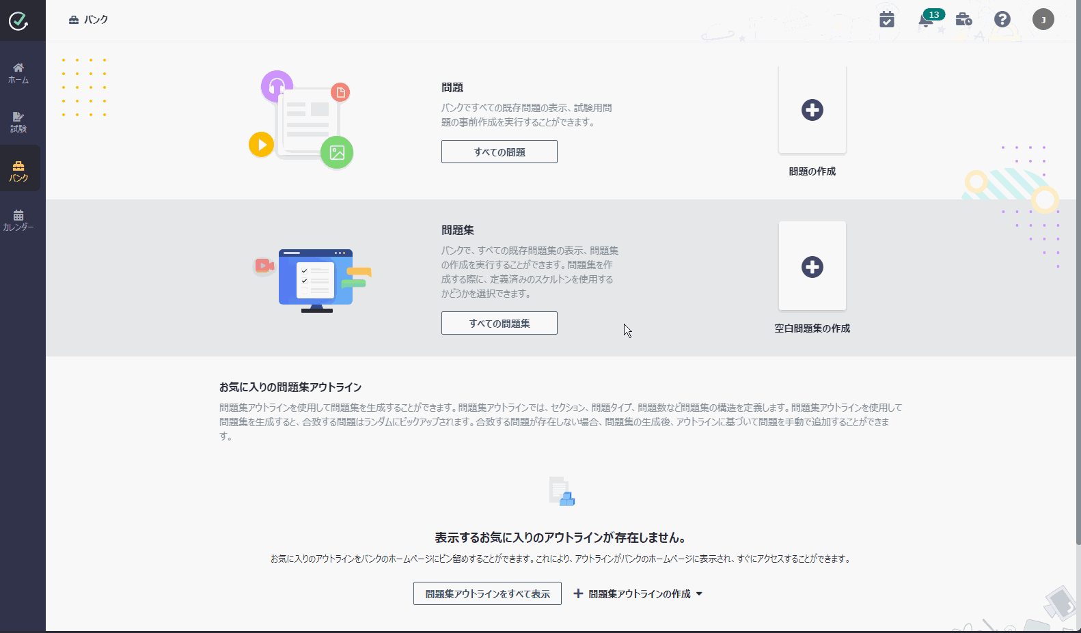This screenshot has width=1081, height=633.
Task: Click 表示するお気に入りのアウトラインが存在しません message
Action: 560,537
